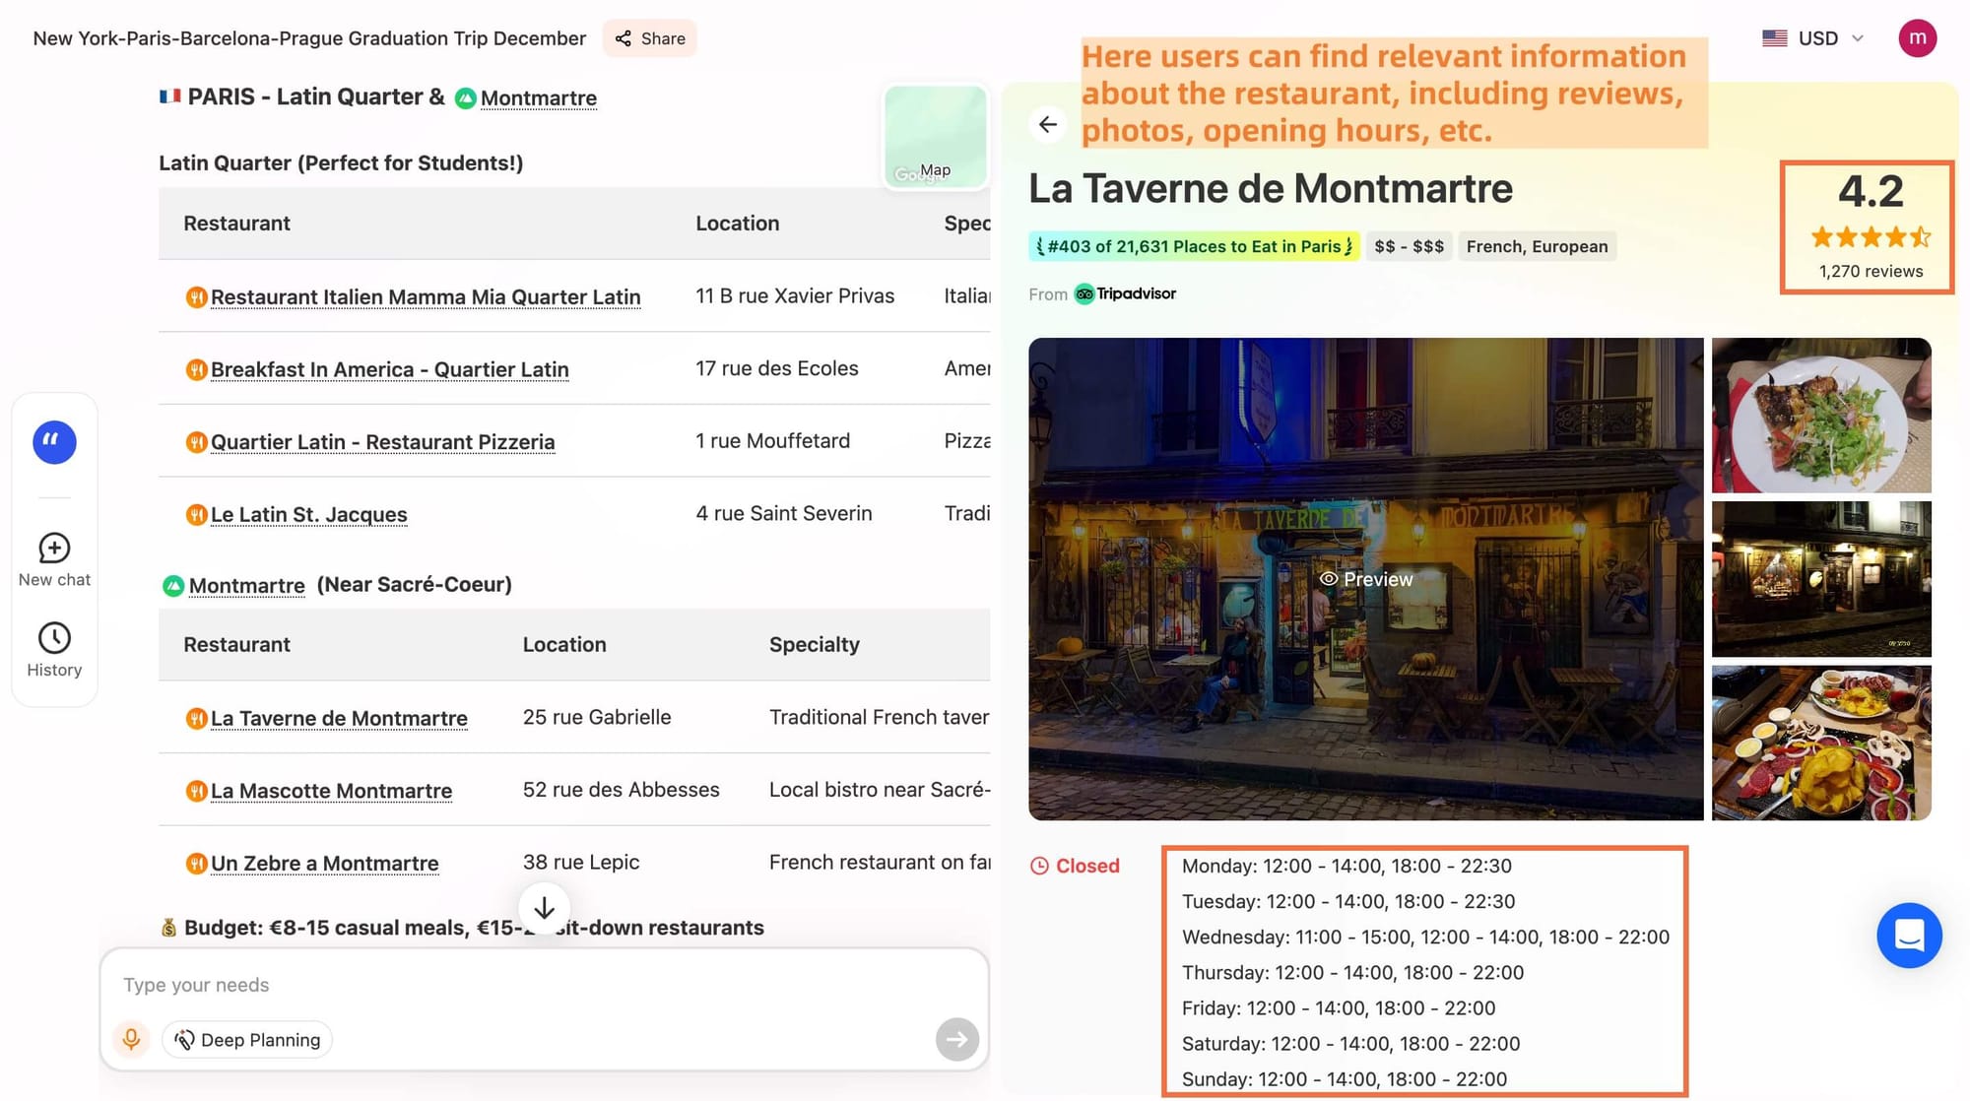1970x1101 pixels.
Task: Expand more content with the scroll-down arrow button
Action: (543, 908)
